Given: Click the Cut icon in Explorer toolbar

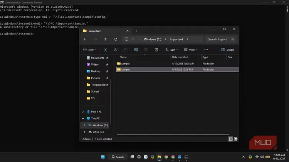Looking at the screenshot, I should click(x=106, y=50).
